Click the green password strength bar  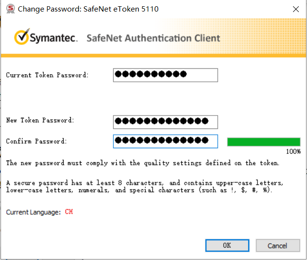tap(264, 142)
